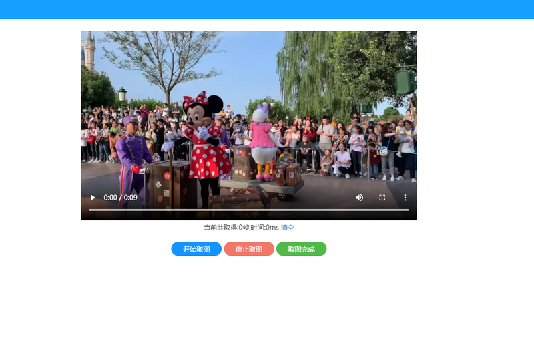Play the video with the play icon
Screen dimensions: 534x339
click(93, 198)
